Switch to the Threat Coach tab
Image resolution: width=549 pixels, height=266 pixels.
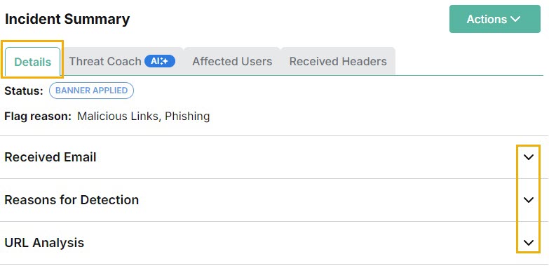122,61
